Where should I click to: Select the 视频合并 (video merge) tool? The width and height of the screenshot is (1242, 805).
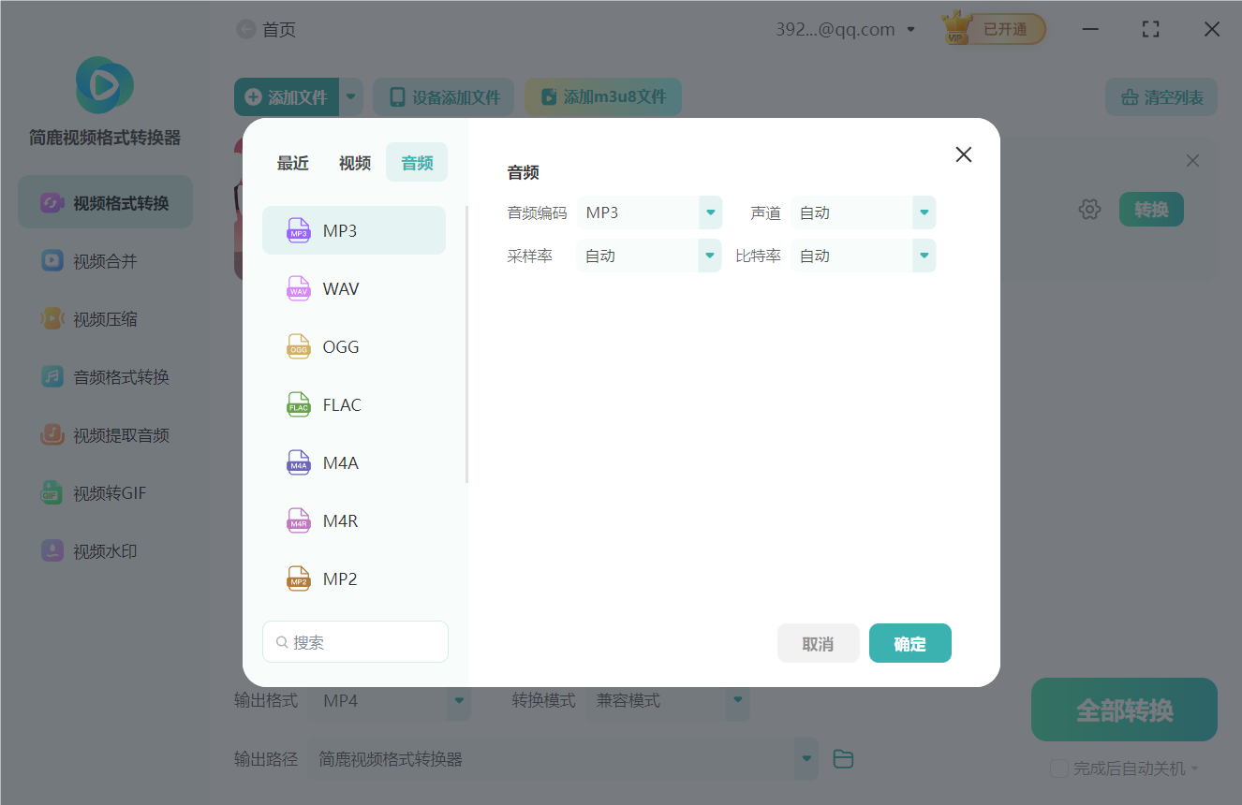[x=104, y=260]
